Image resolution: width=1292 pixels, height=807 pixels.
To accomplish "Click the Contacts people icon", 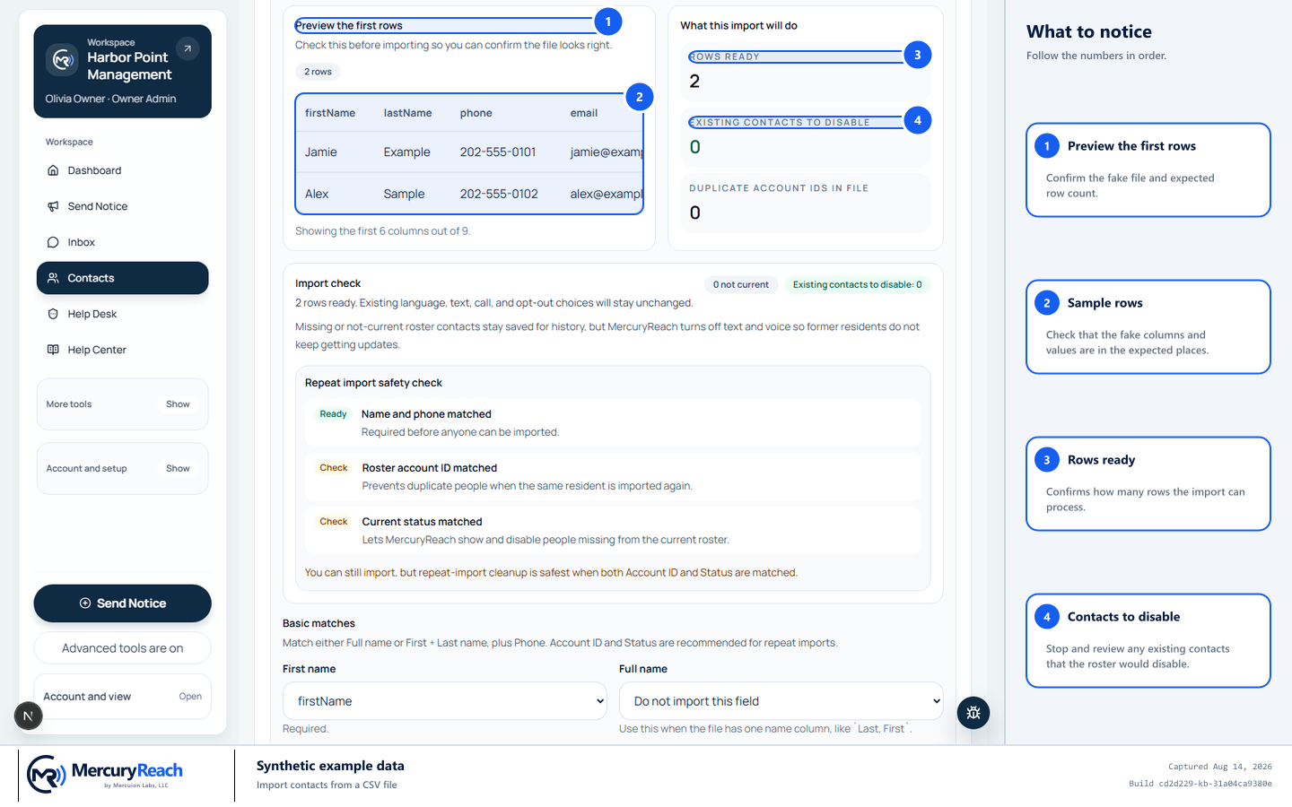I will click(x=53, y=278).
